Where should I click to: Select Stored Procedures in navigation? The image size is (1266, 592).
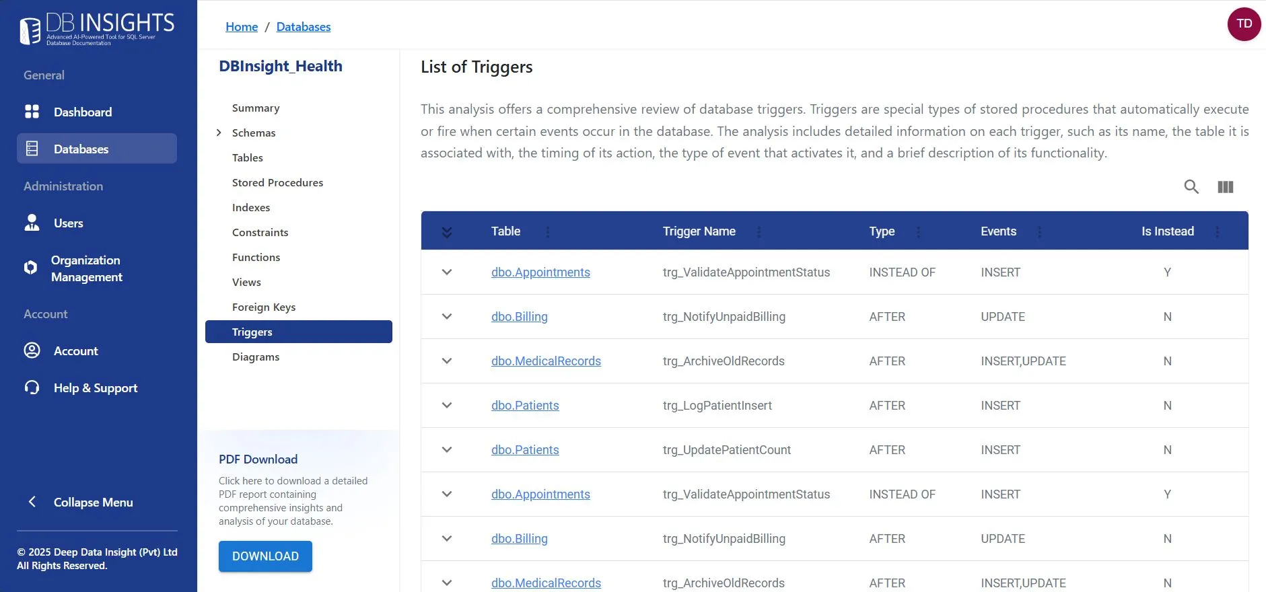coord(277,182)
